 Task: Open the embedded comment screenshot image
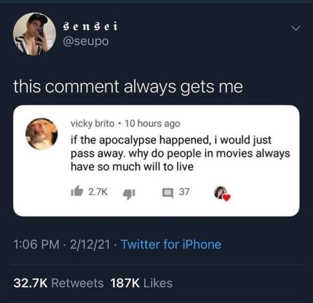tap(156, 161)
